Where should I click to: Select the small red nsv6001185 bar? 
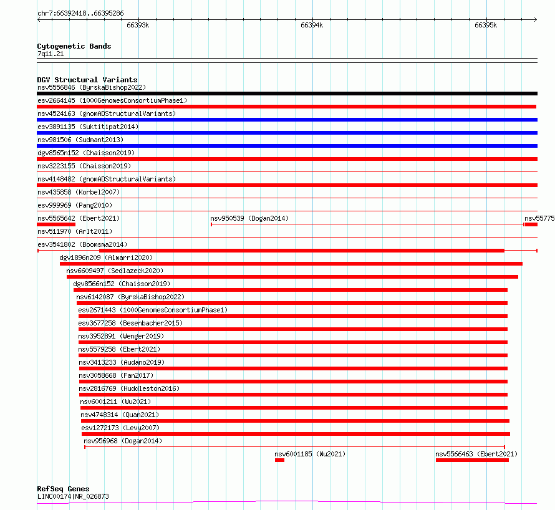[x=279, y=461]
